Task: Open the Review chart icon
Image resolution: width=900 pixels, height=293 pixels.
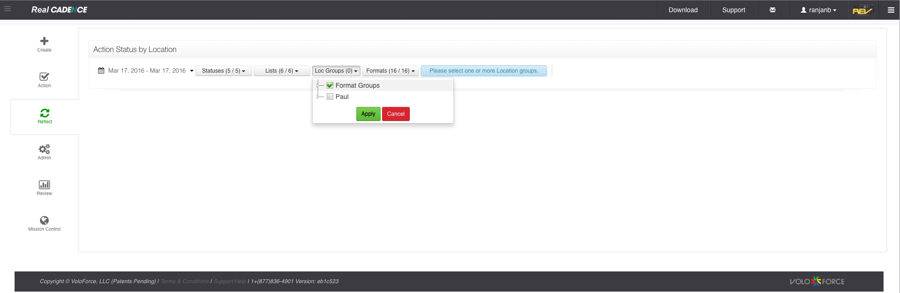Action: pyautogui.click(x=44, y=185)
